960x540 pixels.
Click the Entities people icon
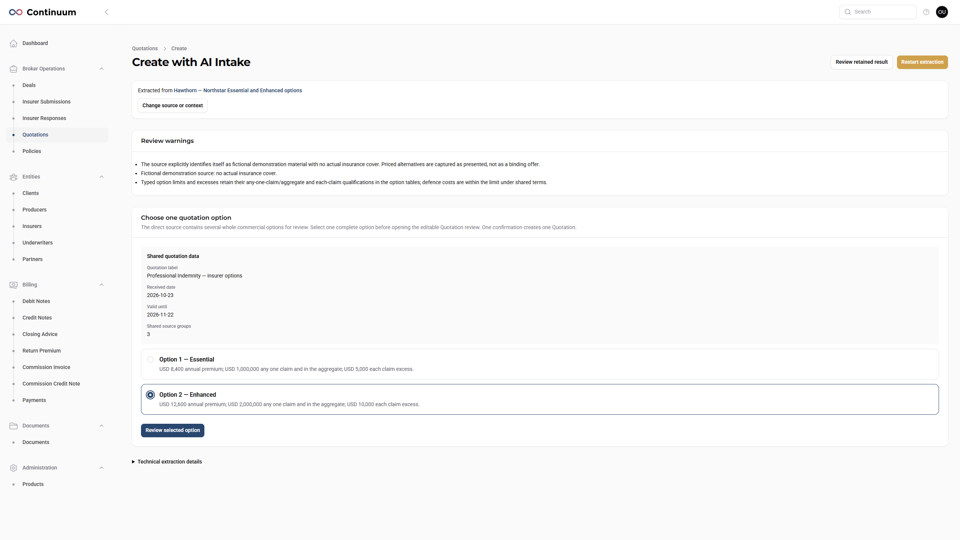coord(13,177)
